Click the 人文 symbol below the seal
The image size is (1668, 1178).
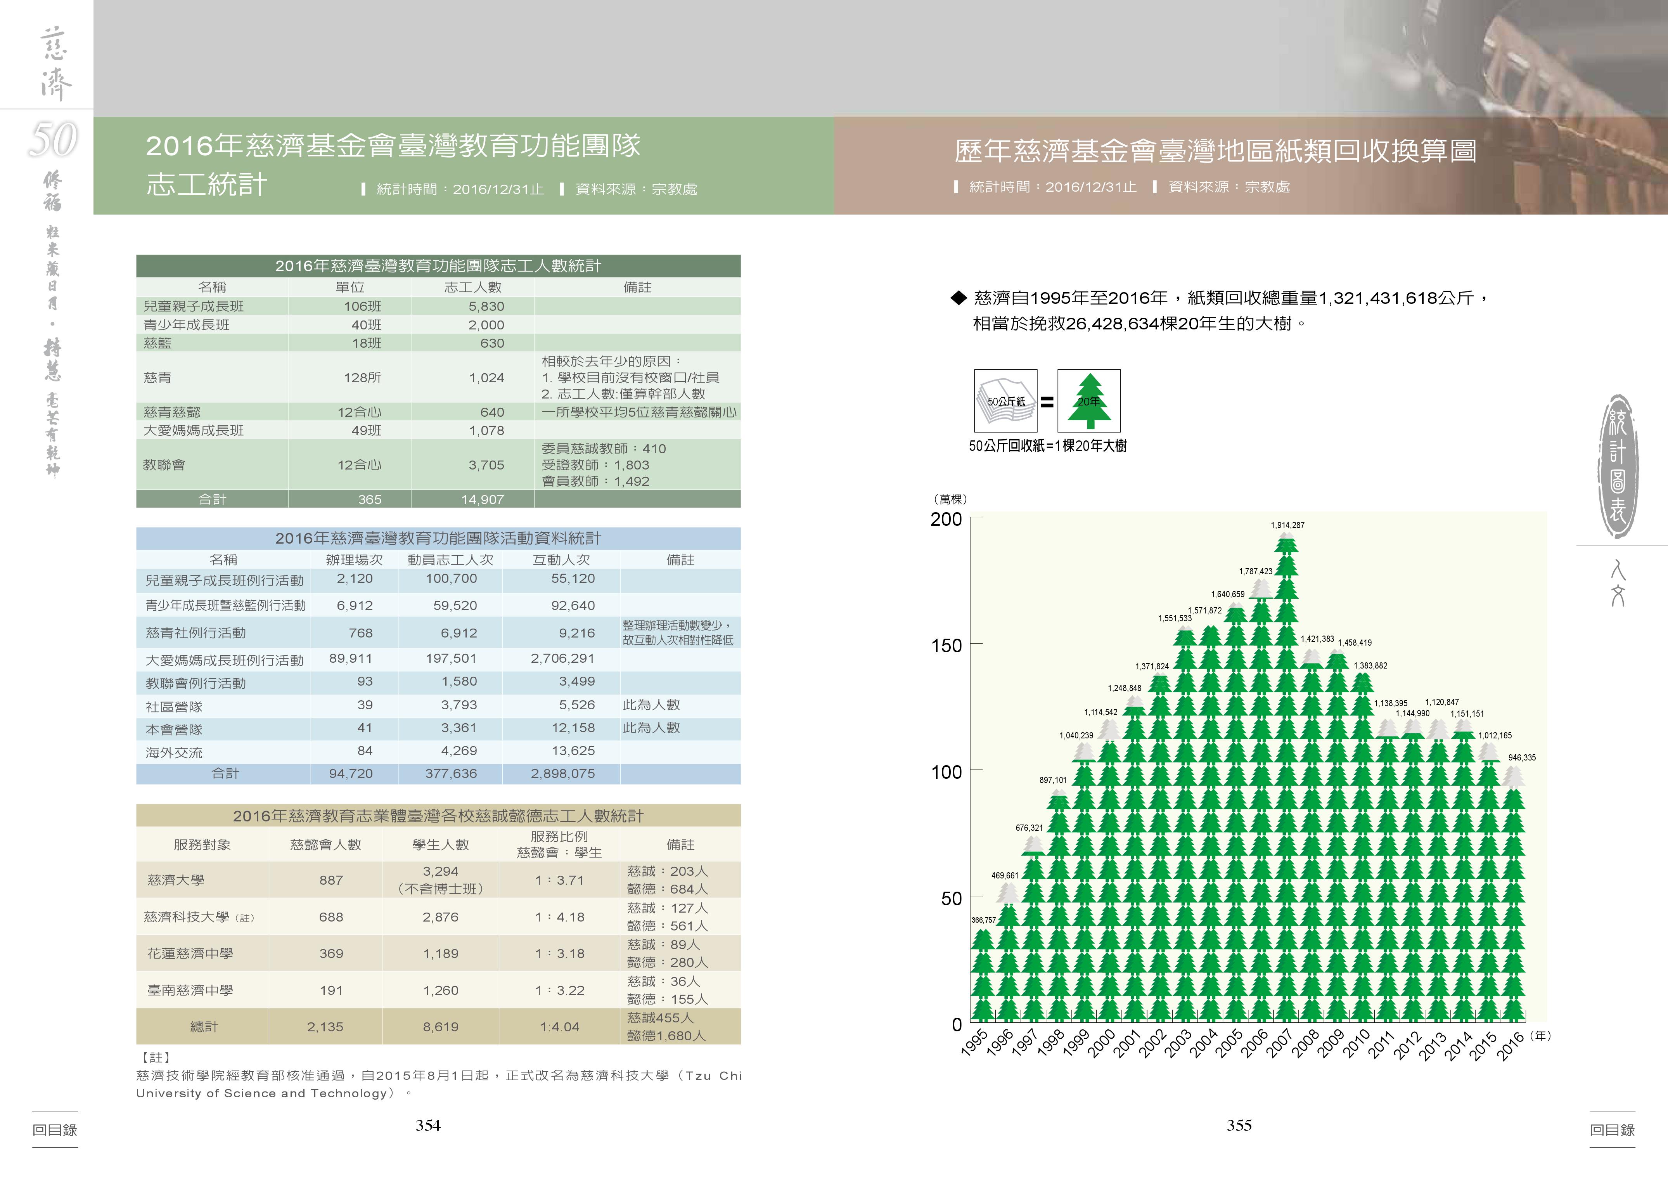(x=1618, y=584)
